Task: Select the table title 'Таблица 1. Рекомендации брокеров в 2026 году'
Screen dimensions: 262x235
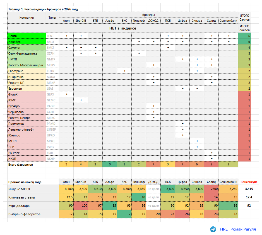Action: pyautogui.click(x=43, y=9)
